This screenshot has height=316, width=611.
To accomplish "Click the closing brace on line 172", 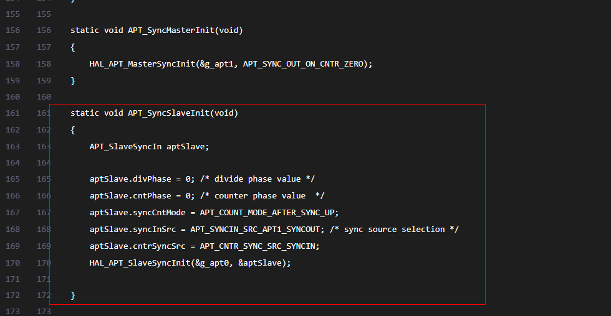I will [x=73, y=295].
